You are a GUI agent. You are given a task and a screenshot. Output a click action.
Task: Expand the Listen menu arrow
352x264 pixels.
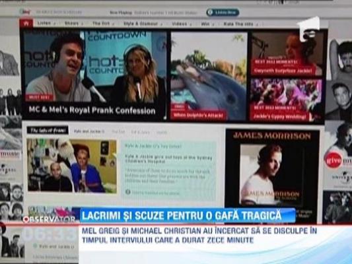(54, 24)
